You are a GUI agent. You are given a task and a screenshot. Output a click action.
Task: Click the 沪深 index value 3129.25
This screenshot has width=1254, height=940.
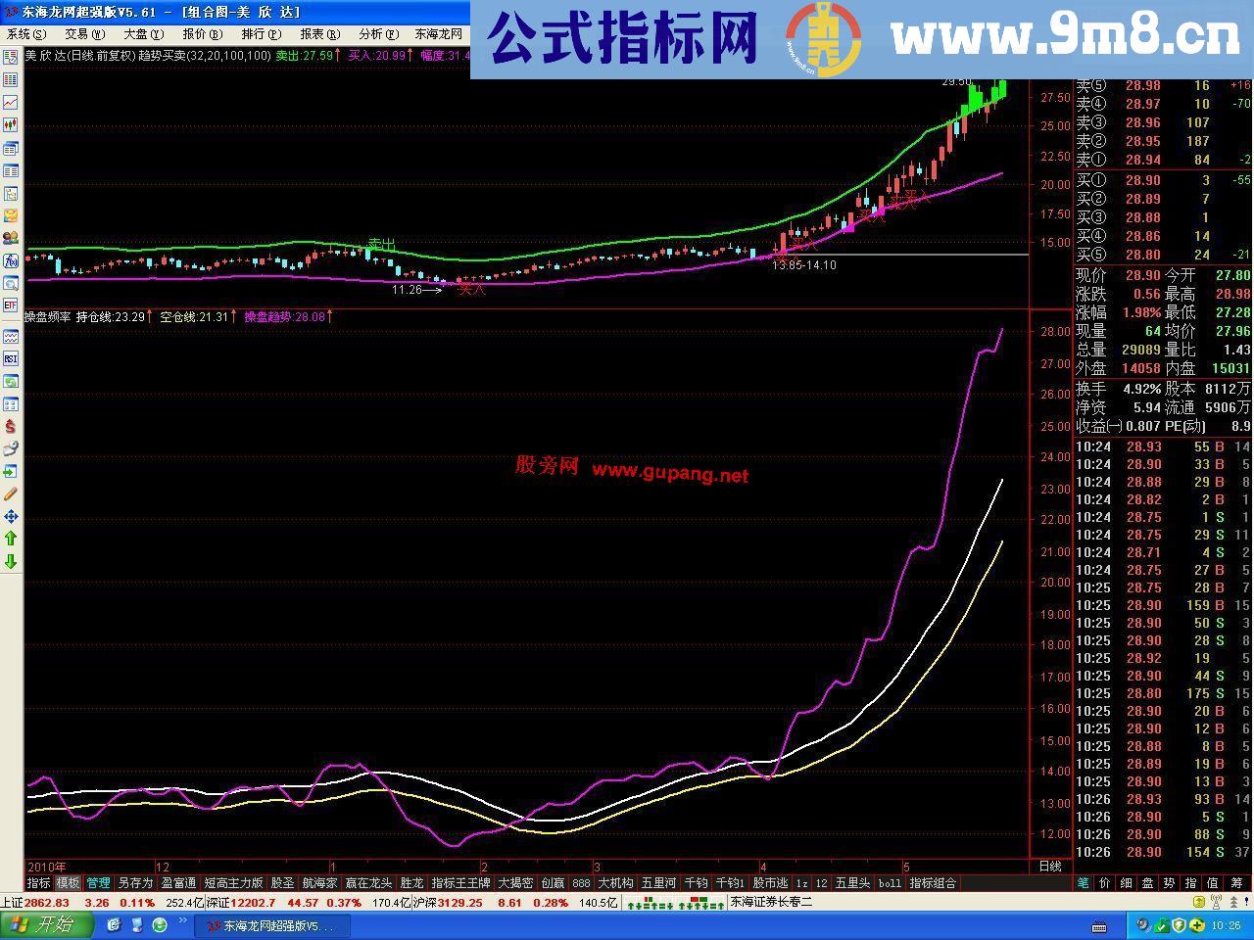[460, 903]
